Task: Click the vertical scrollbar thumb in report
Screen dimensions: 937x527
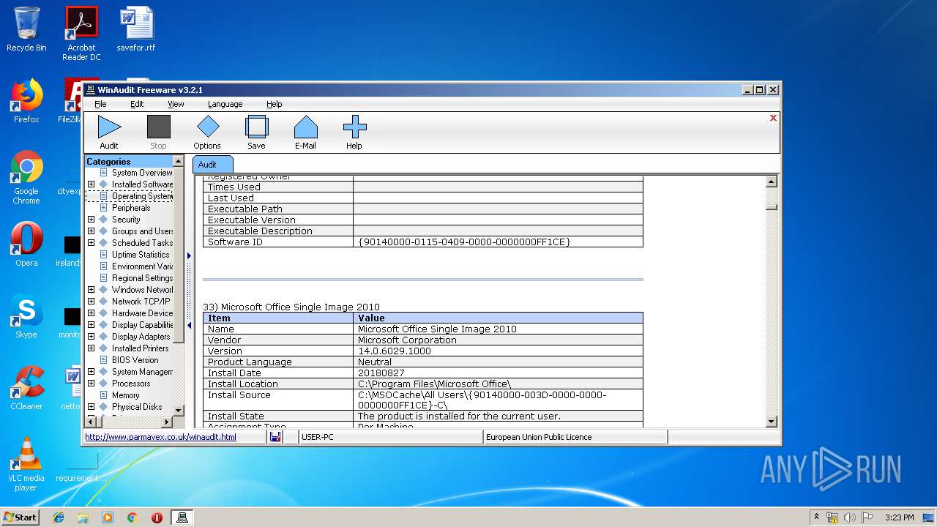Action: click(x=771, y=206)
